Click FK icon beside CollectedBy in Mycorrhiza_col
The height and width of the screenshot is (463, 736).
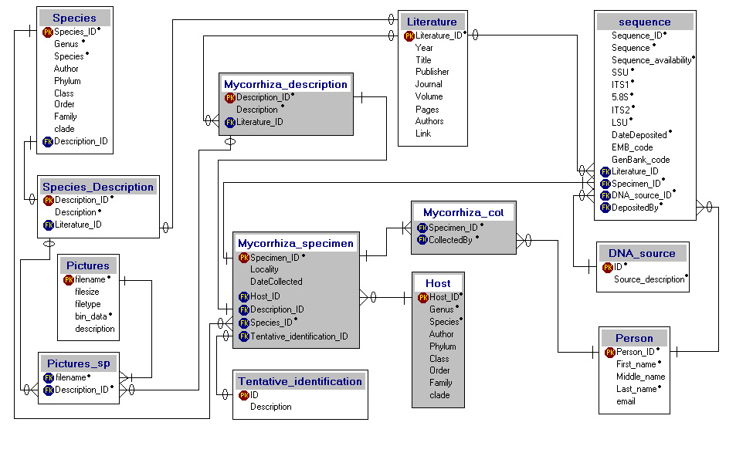[422, 240]
